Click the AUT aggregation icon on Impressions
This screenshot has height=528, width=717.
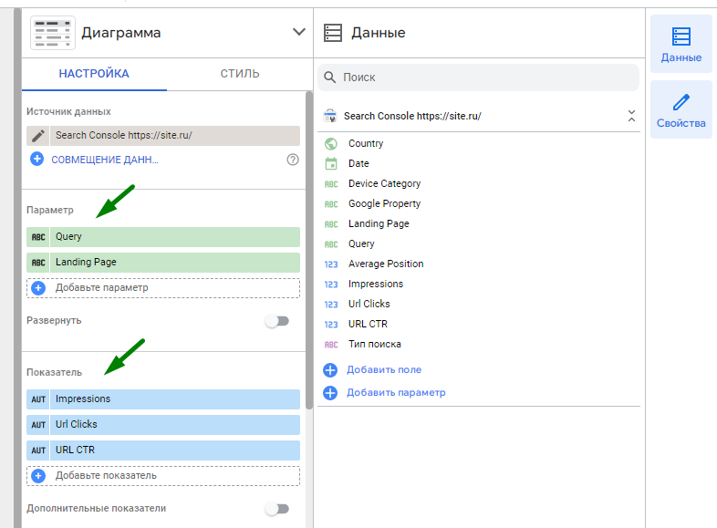point(38,399)
